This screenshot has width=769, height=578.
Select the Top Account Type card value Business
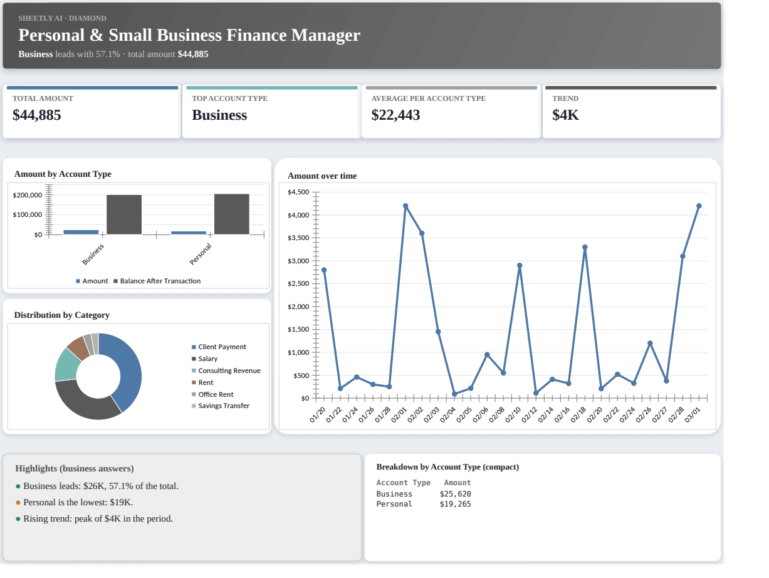point(219,115)
